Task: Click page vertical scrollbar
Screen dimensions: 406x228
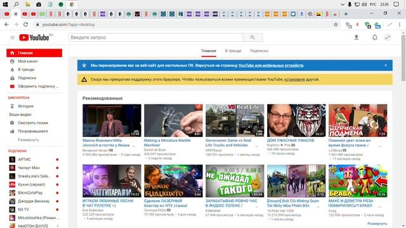Action: pyautogui.click(x=403, y=58)
